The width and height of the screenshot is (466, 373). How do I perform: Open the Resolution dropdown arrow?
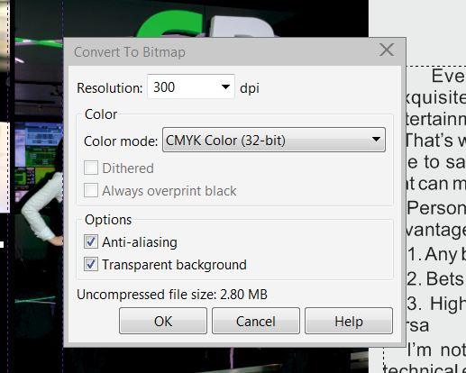[x=225, y=86]
